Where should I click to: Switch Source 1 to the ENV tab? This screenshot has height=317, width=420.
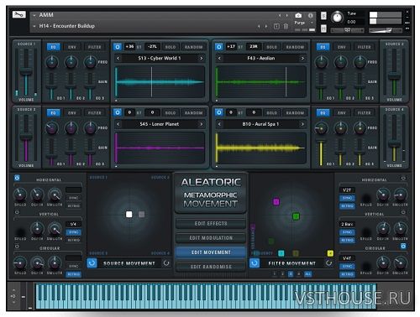pyautogui.click(x=72, y=47)
